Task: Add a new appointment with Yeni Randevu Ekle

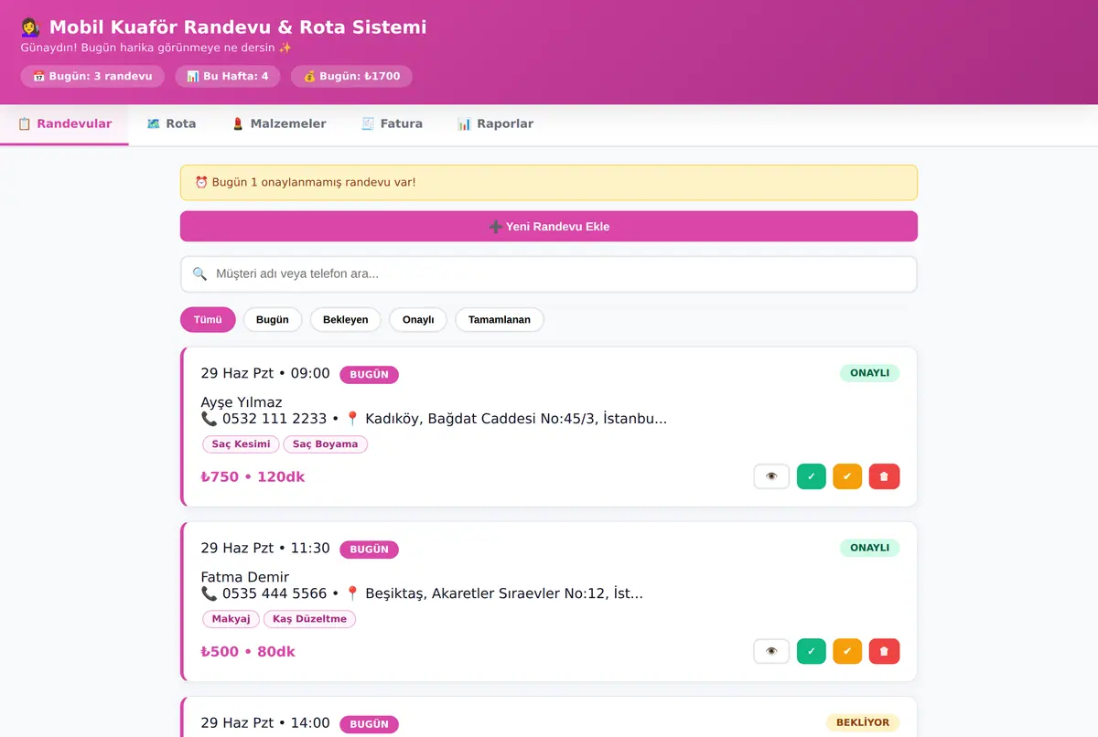Action: pyautogui.click(x=549, y=227)
